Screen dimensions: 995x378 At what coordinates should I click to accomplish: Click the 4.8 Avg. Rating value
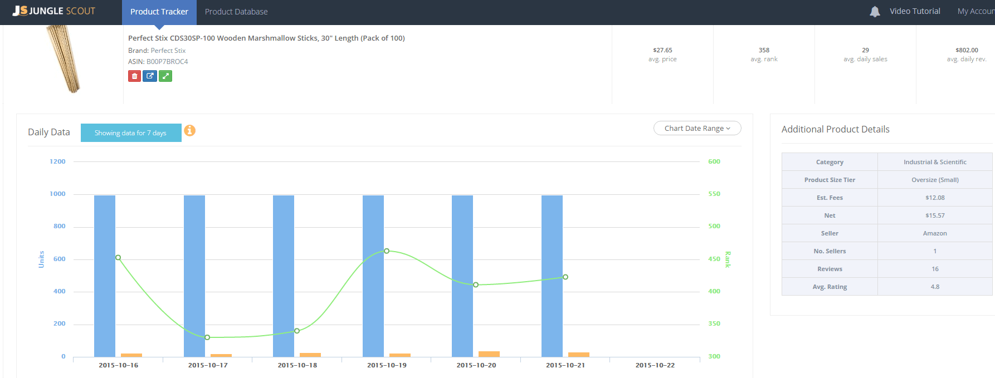pyautogui.click(x=935, y=287)
